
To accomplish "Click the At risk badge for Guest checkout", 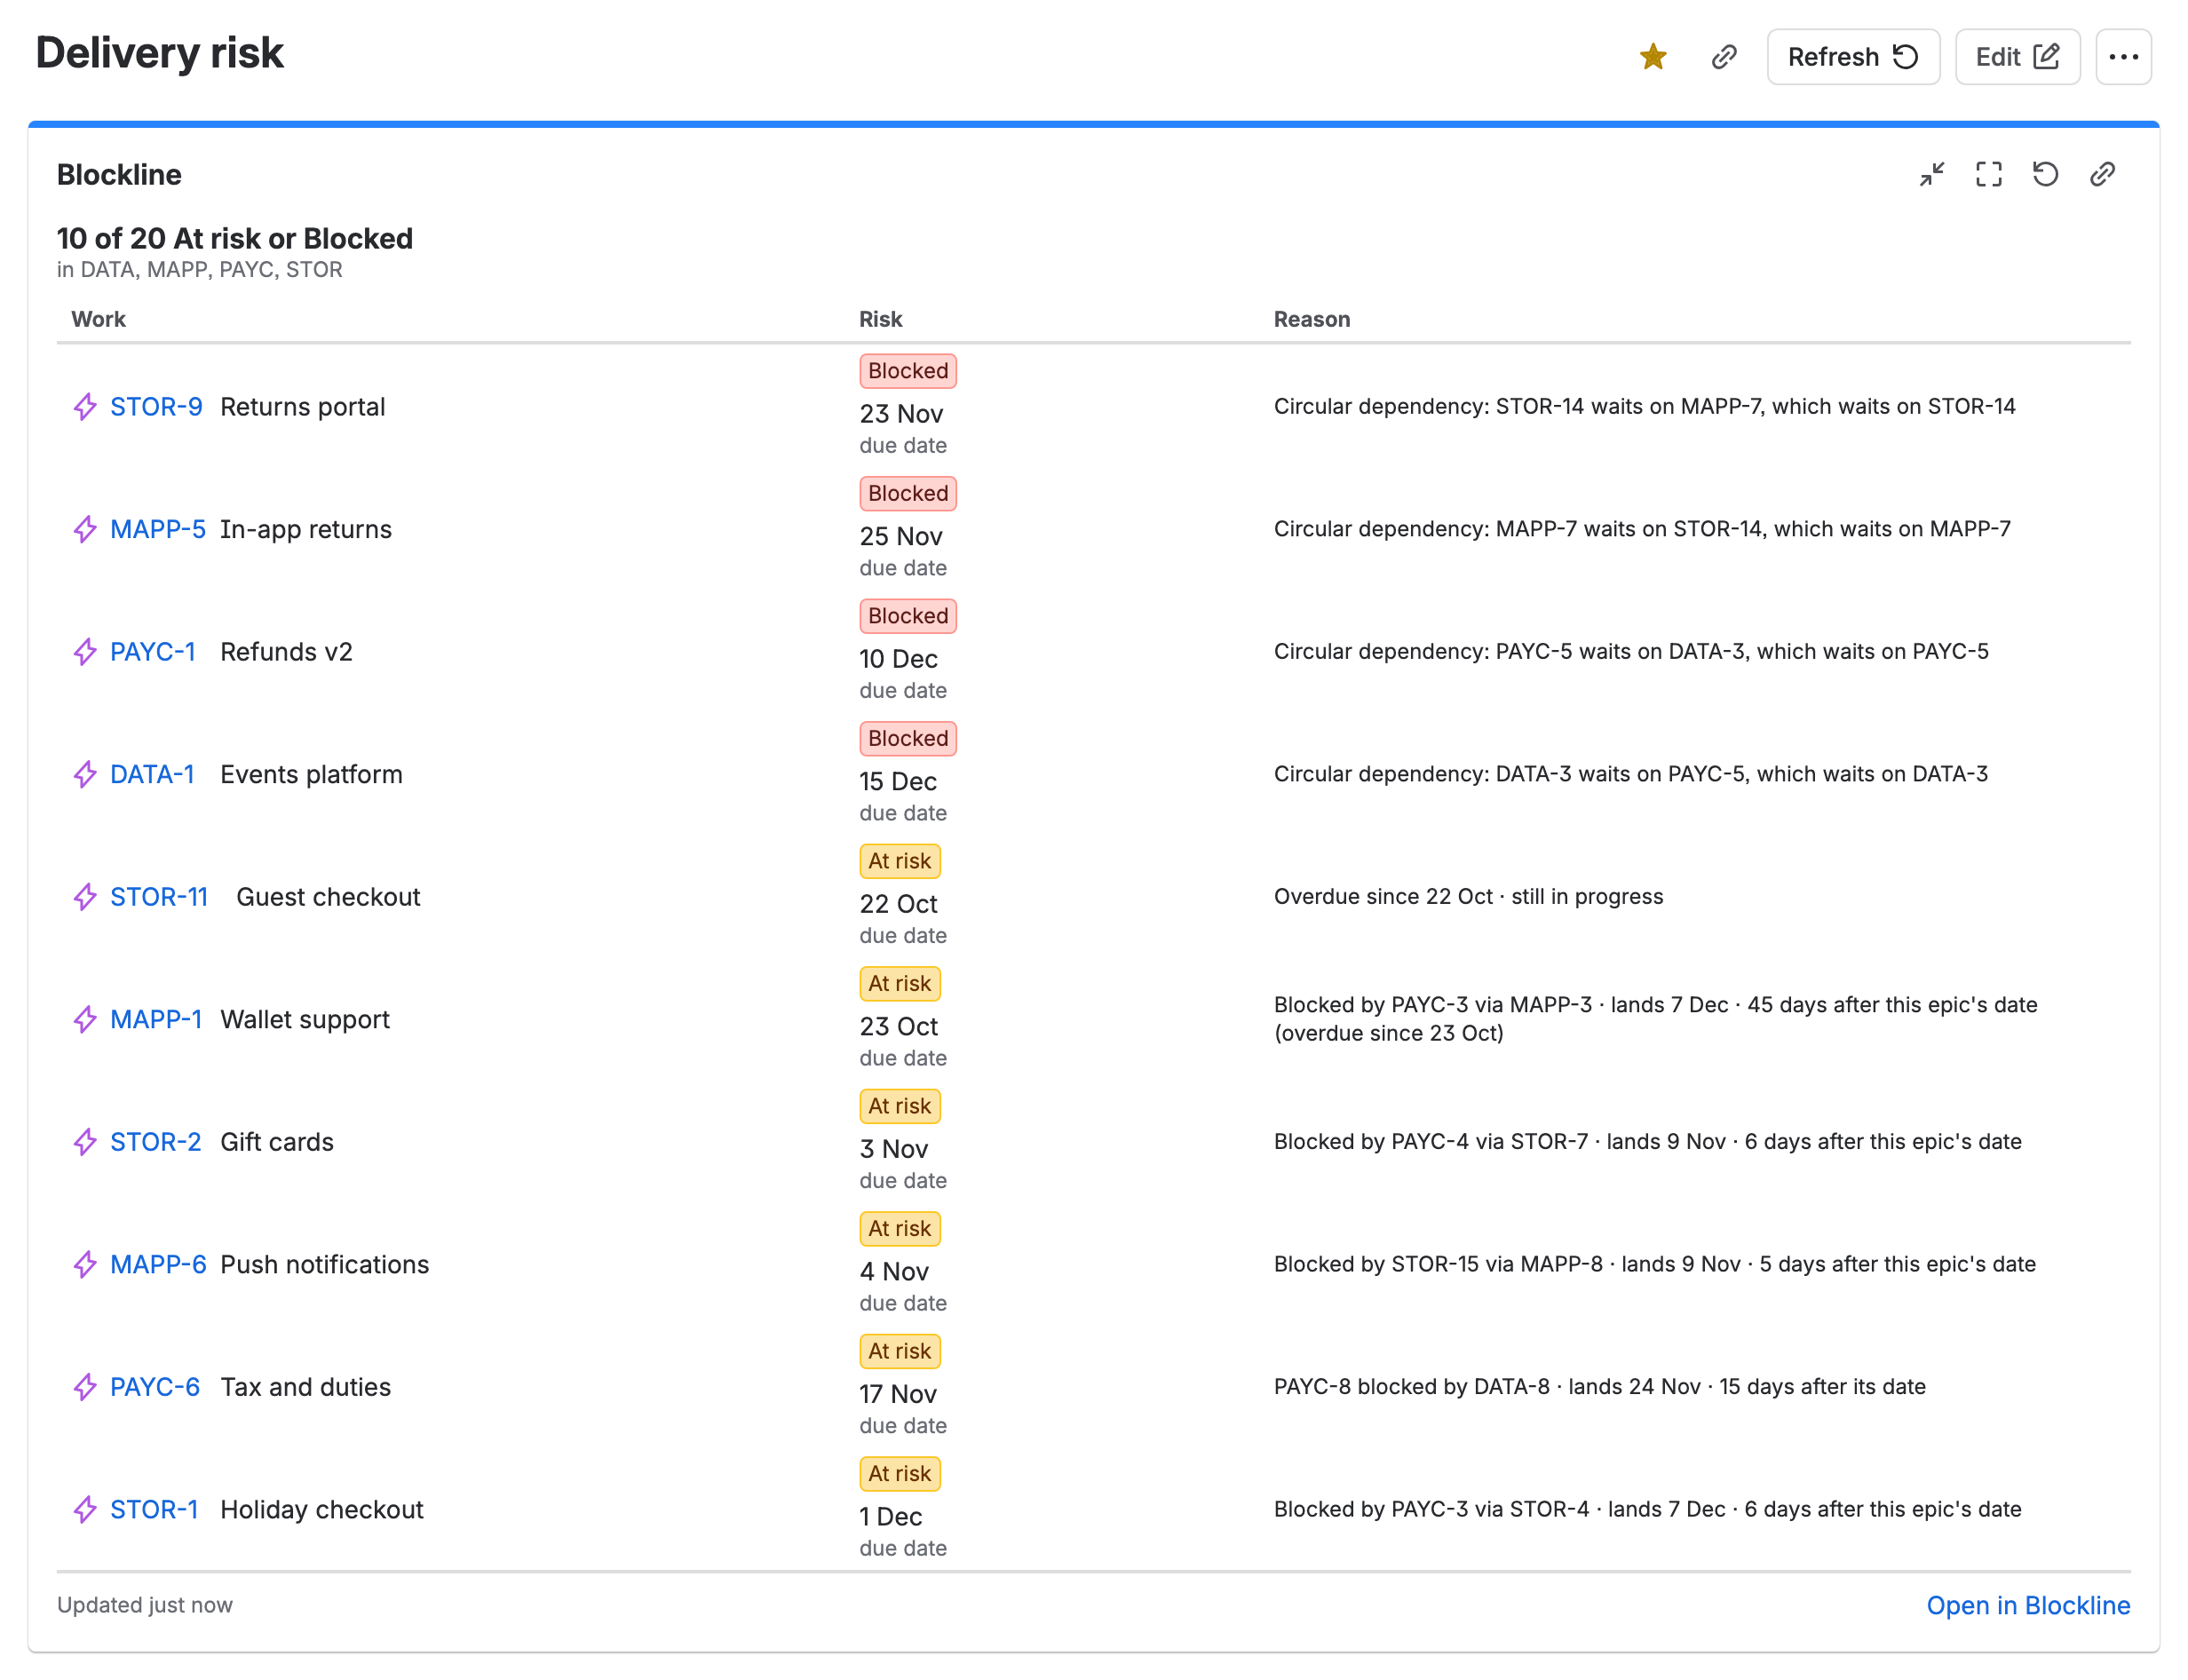I will (900, 861).
